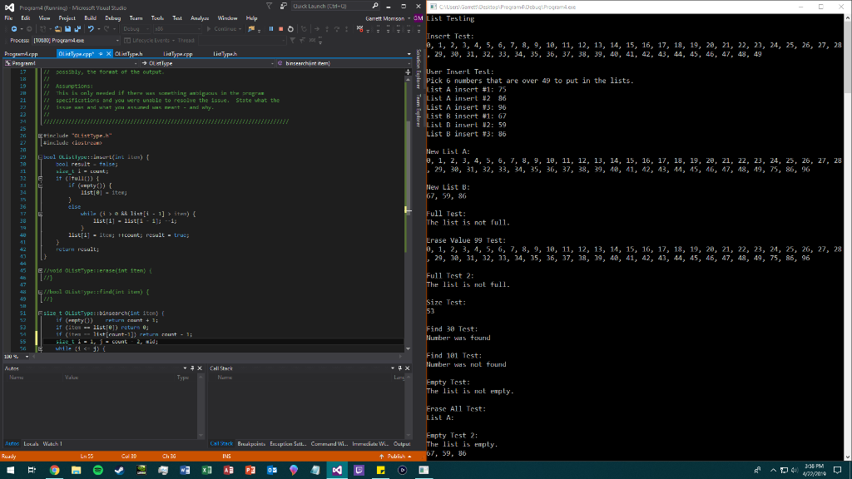Click the Save file icon in toolbar
Screen dimensions: 852x479
(x=67, y=29)
